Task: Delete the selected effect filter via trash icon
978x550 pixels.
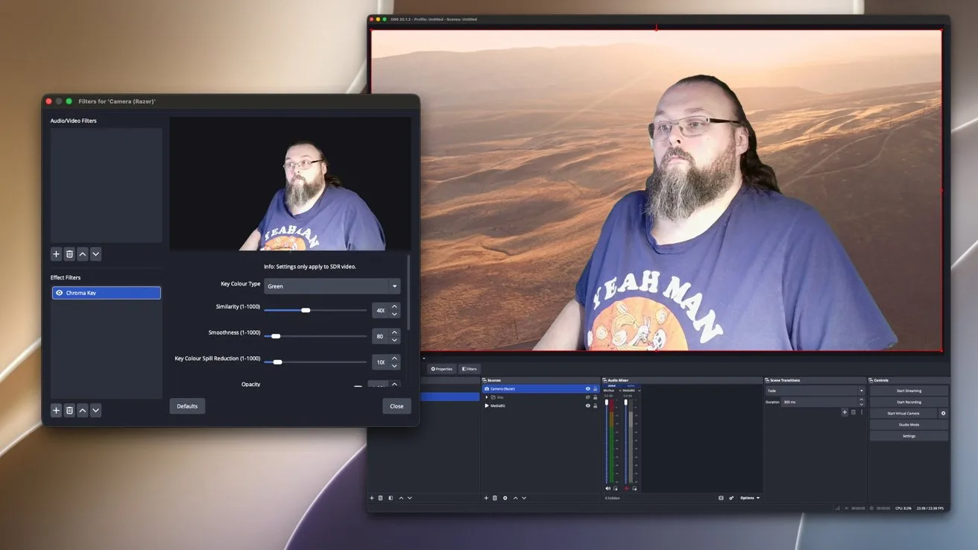Action: pyautogui.click(x=69, y=411)
